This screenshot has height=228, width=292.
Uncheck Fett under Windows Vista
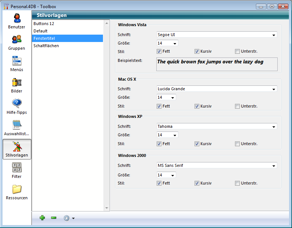click(159, 52)
